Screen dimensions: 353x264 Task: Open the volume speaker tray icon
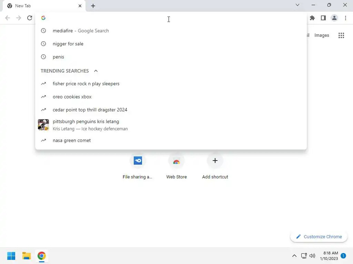point(312,256)
